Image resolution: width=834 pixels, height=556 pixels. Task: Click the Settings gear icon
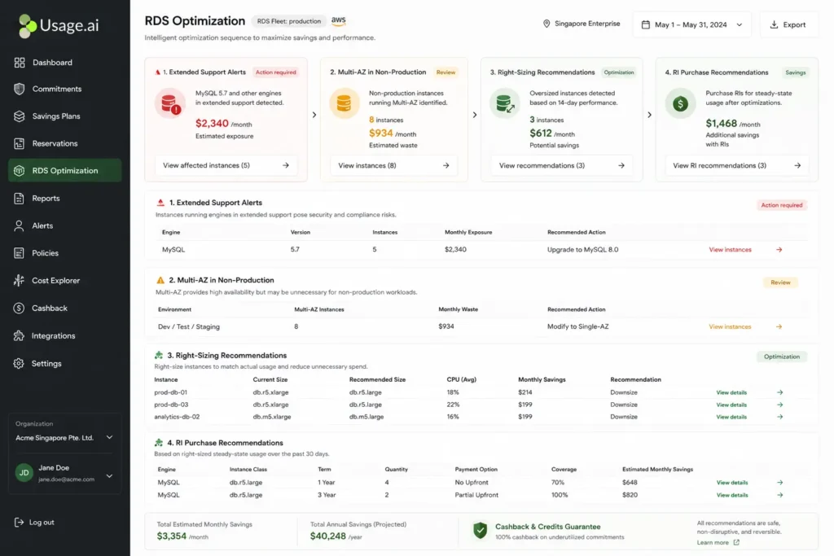(x=20, y=364)
